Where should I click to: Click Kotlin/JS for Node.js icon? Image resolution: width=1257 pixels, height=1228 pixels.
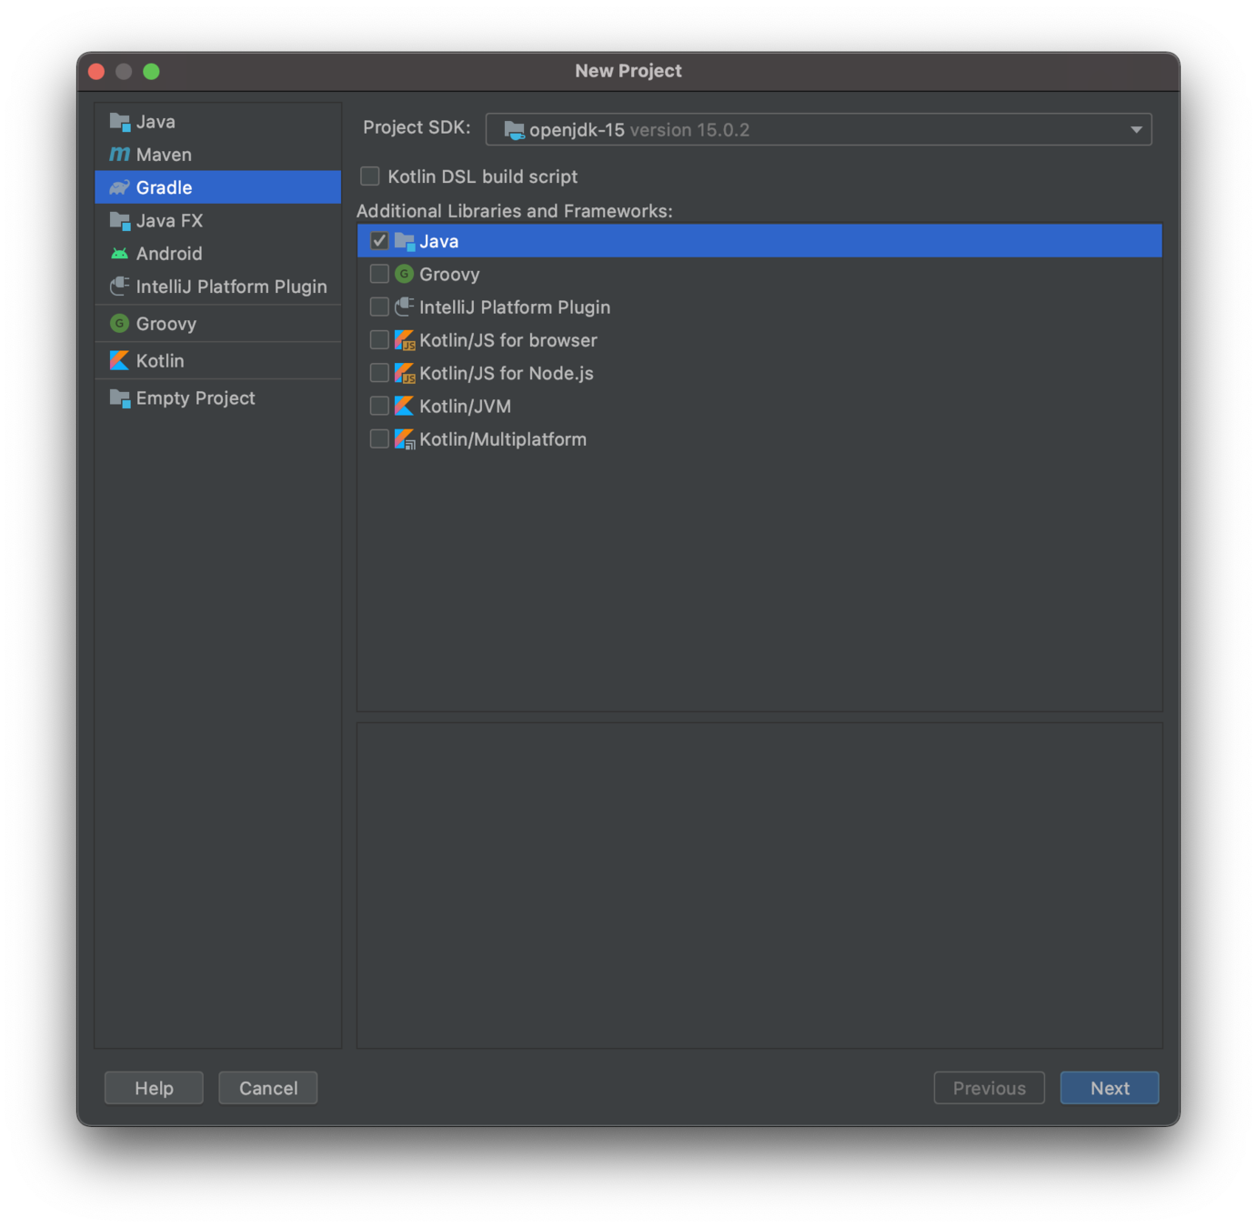[x=405, y=373]
